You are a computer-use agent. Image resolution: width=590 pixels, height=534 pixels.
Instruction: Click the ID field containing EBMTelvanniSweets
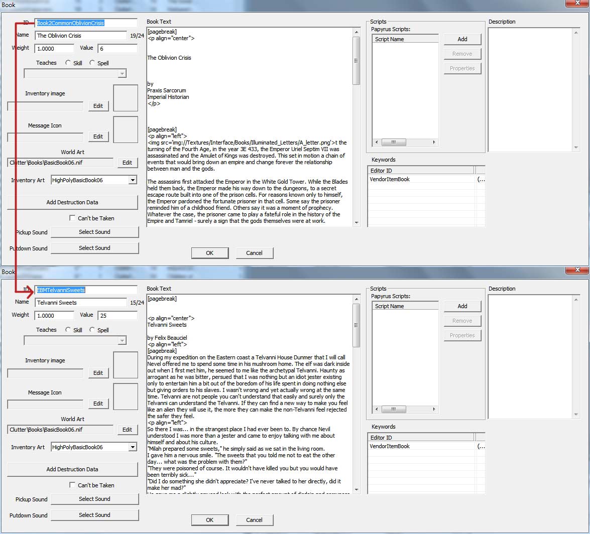85,290
